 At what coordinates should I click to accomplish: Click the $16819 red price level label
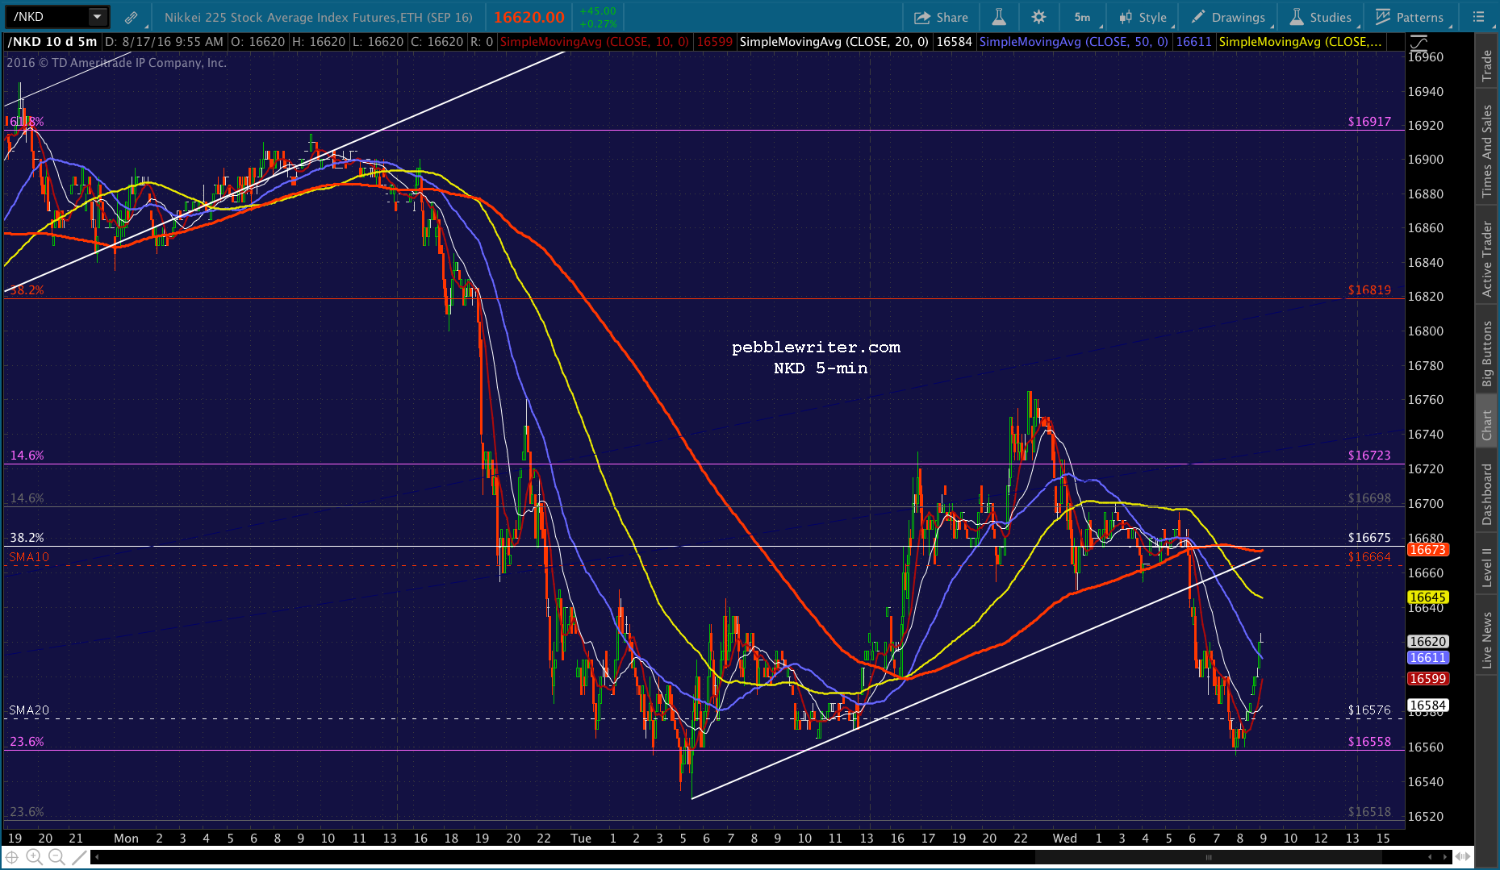tap(1369, 290)
